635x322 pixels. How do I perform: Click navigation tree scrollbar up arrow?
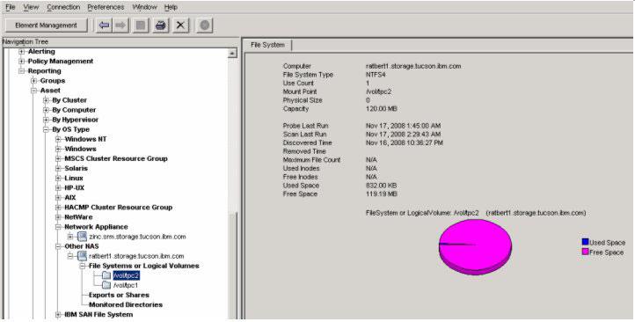pyautogui.click(x=232, y=53)
